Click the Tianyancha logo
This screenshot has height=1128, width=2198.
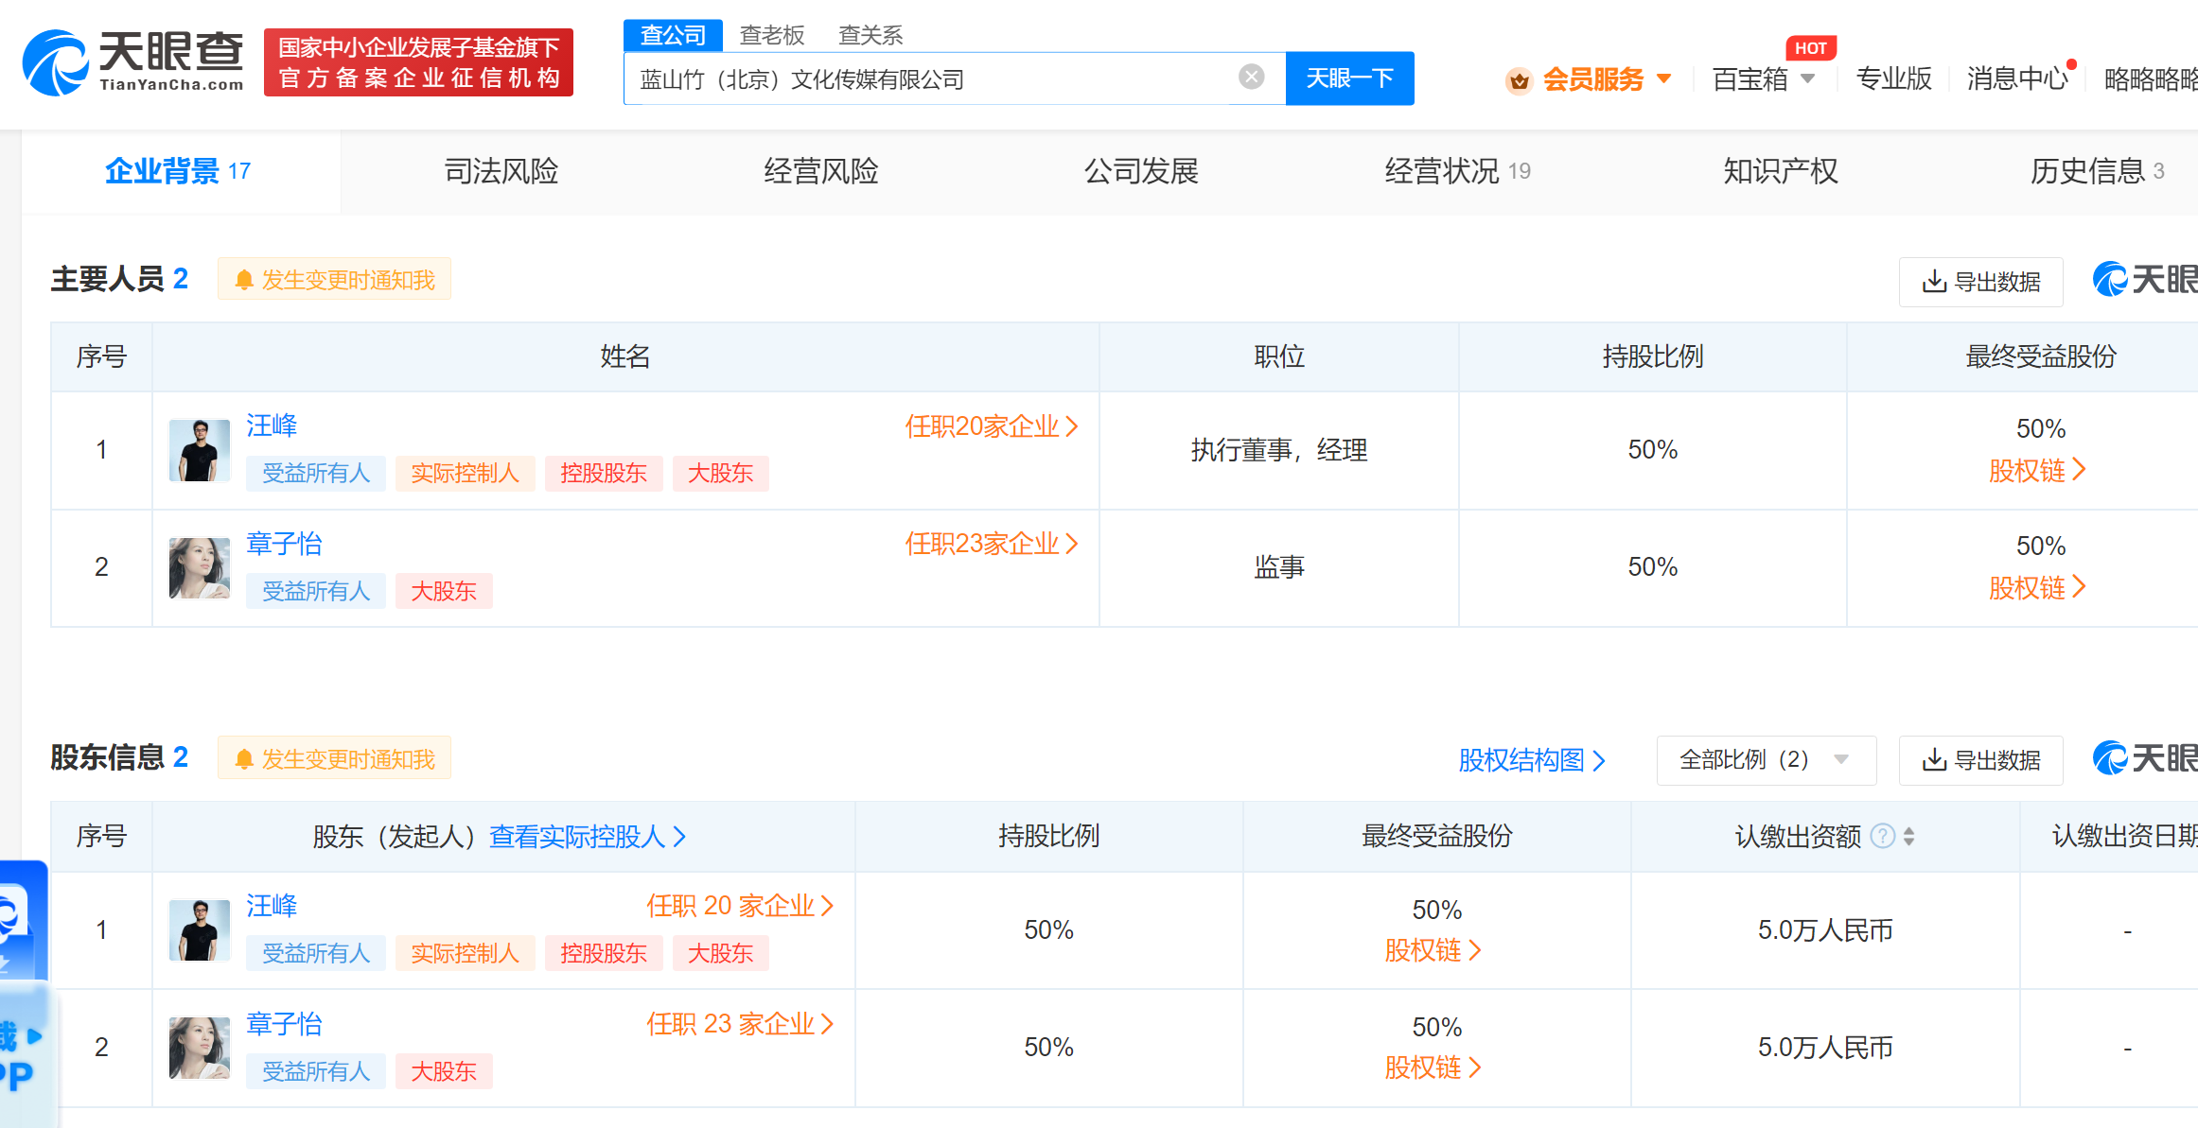coord(132,62)
